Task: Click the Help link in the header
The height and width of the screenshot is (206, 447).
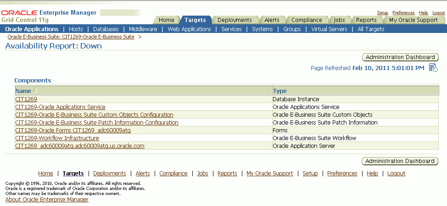Action: point(424,13)
